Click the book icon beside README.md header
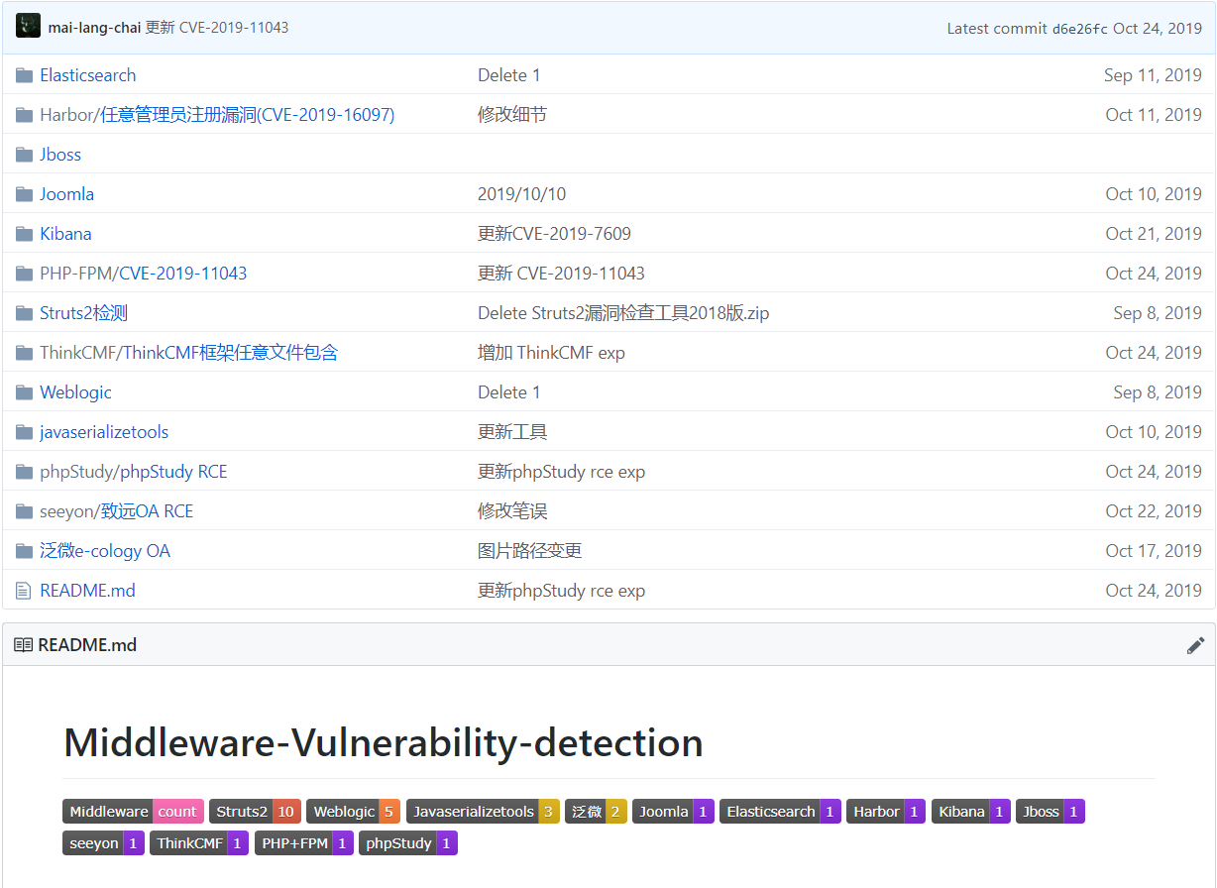 (x=22, y=644)
